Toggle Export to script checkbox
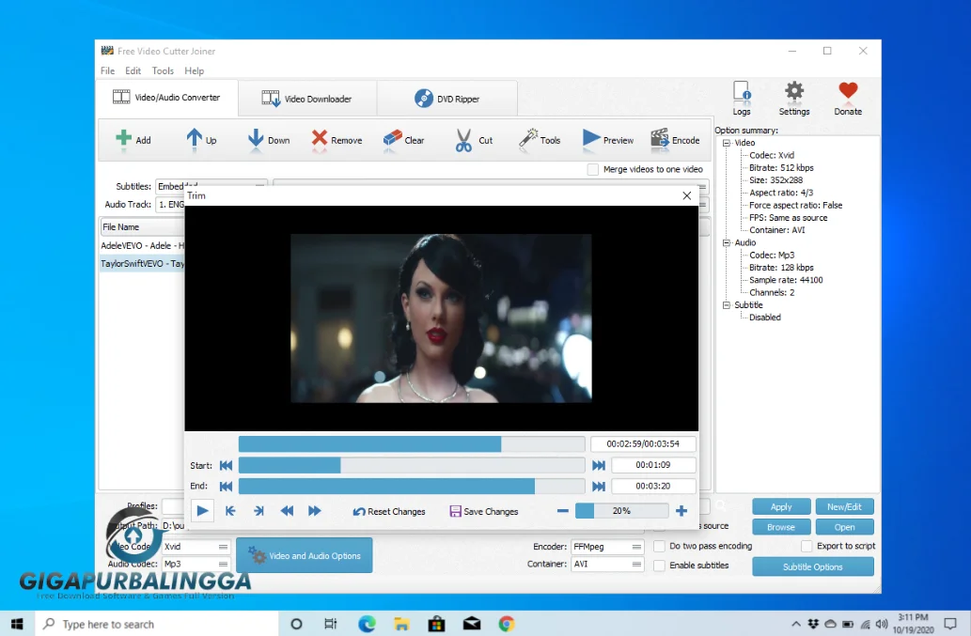This screenshot has height=636, width=971. pos(807,547)
